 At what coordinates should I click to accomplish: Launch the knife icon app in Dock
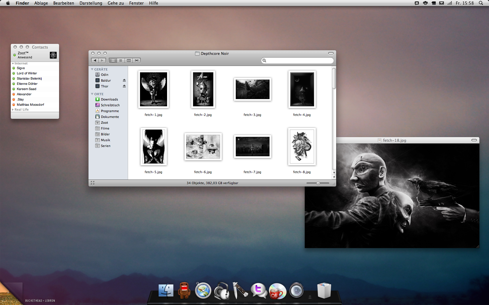point(240,290)
